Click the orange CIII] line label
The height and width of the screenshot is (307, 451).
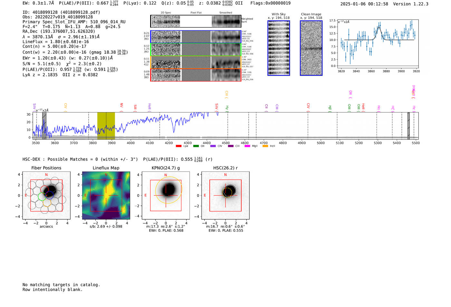click(x=226, y=94)
